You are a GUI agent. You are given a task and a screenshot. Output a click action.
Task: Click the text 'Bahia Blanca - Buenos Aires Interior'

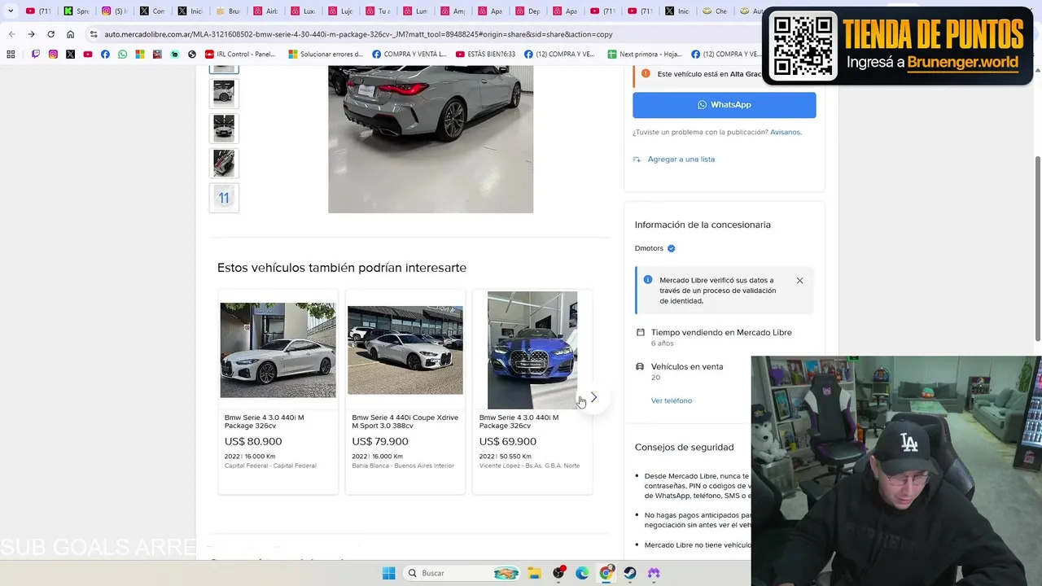point(403,466)
